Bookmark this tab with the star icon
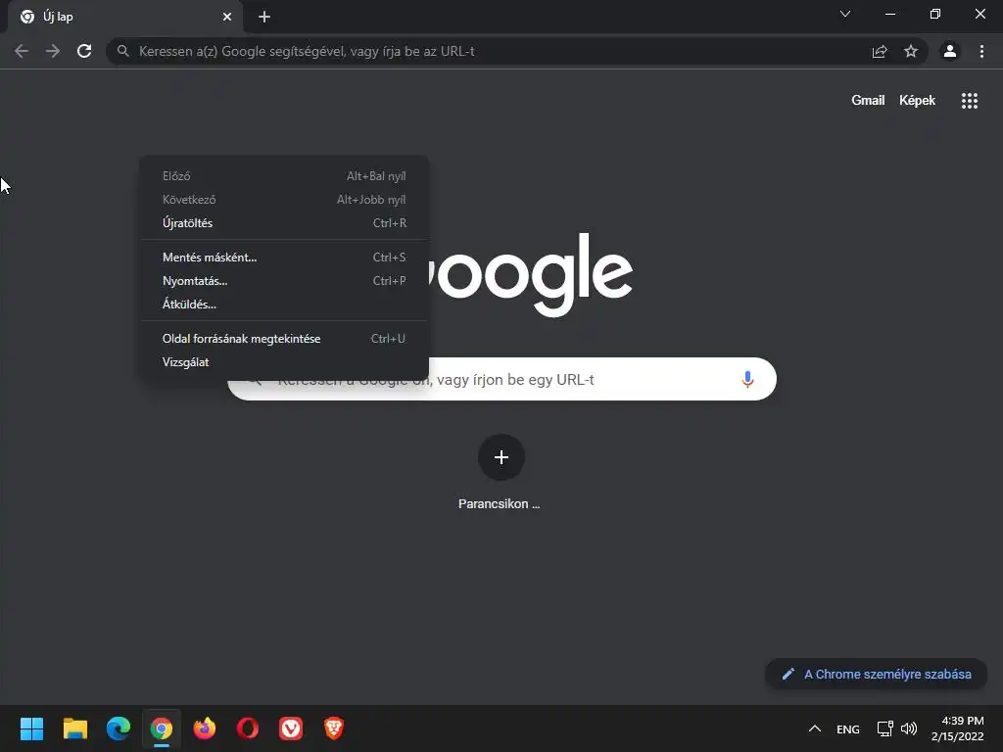The height and width of the screenshot is (752, 1003). point(911,51)
